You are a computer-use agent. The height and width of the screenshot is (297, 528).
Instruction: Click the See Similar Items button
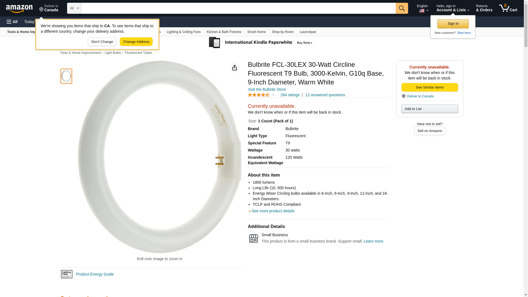click(x=430, y=87)
